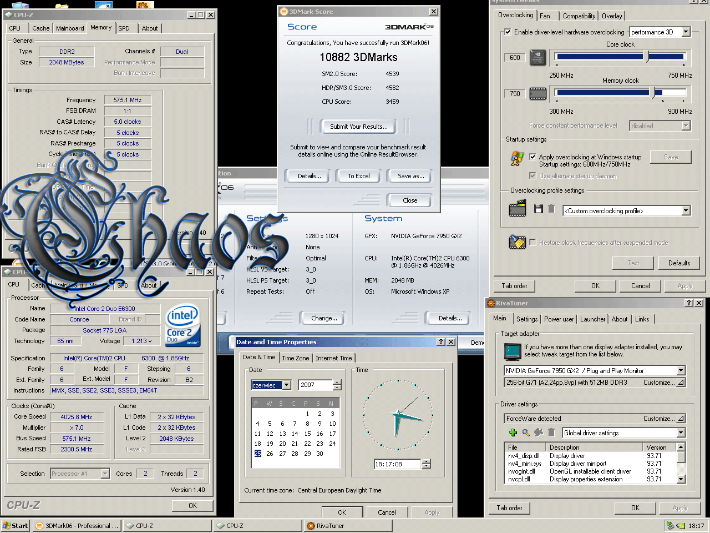Viewport: 710px width, 533px height.
Task: Open the Start menu
Action: click(15, 526)
